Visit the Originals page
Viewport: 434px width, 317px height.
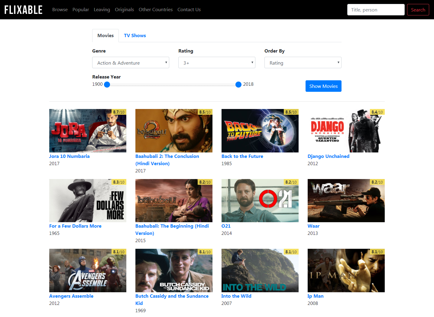[x=124, y=9]
